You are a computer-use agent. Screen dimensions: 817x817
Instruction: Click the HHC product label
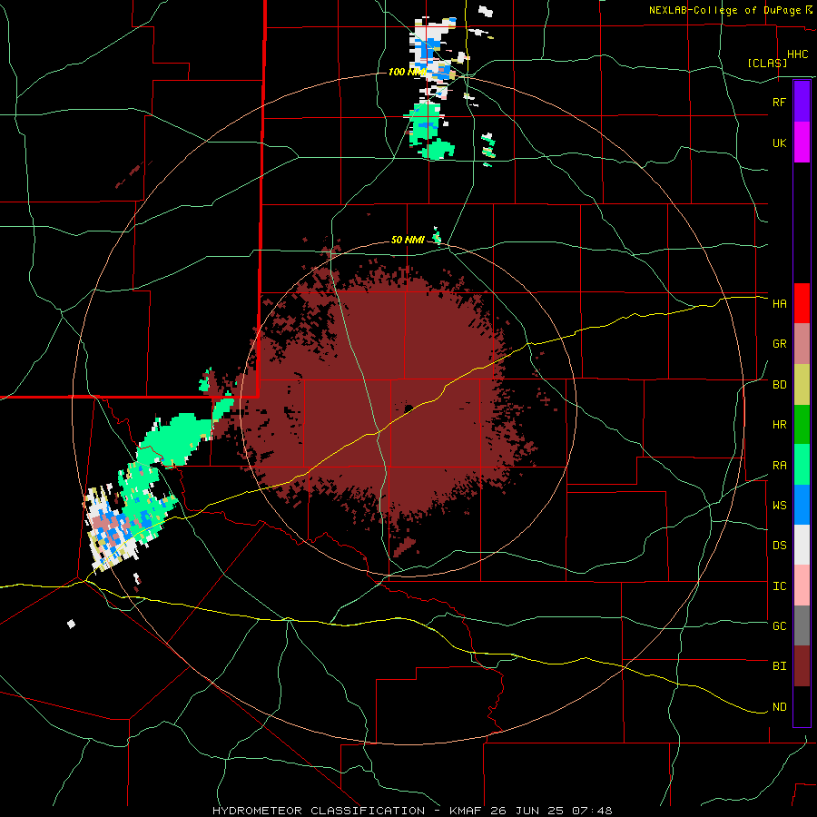click(x=798, y=54)
